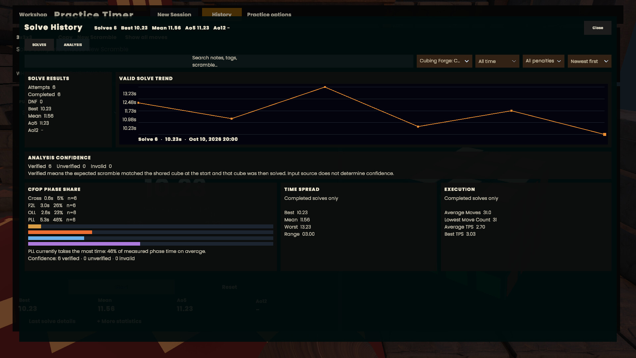Close the Solve History panel
Viewport: 636px width, 358px height.
tap(598, 28)
